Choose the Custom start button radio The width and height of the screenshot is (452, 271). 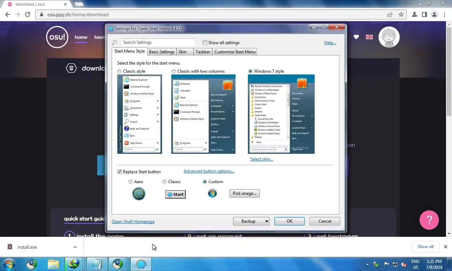point(205,182)
